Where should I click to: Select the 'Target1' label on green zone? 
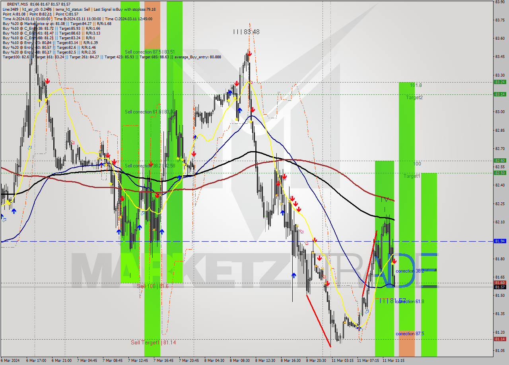(412, 176)
